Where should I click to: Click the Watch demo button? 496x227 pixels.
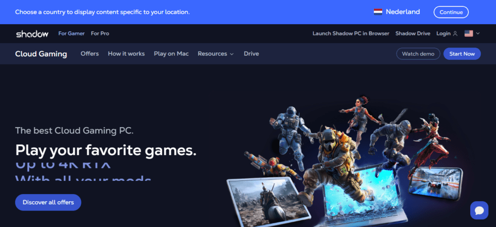(418, 54)
